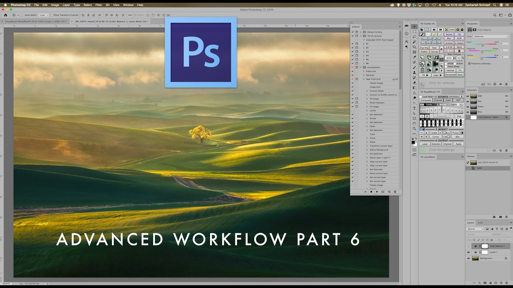Click the Apply button in RapidMask Output
Viewport: 513px width, 288px height.
click(x=458, y=144)
